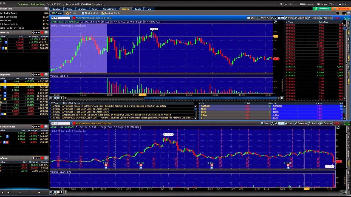Open LongStorm watchlist list menu
Image resolution: width=351 pixels, height=197 pixels.
[46, 75]
